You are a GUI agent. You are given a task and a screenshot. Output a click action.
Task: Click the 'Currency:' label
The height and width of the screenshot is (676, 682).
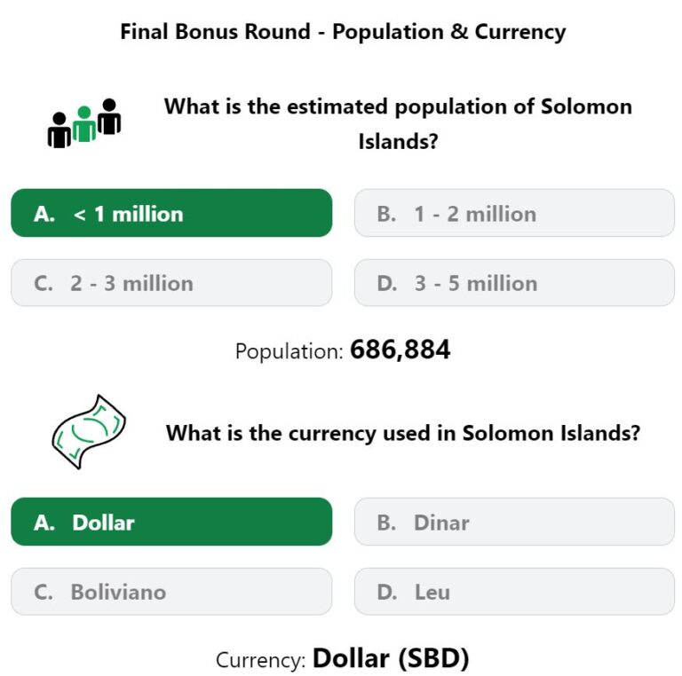coord(261,660)
